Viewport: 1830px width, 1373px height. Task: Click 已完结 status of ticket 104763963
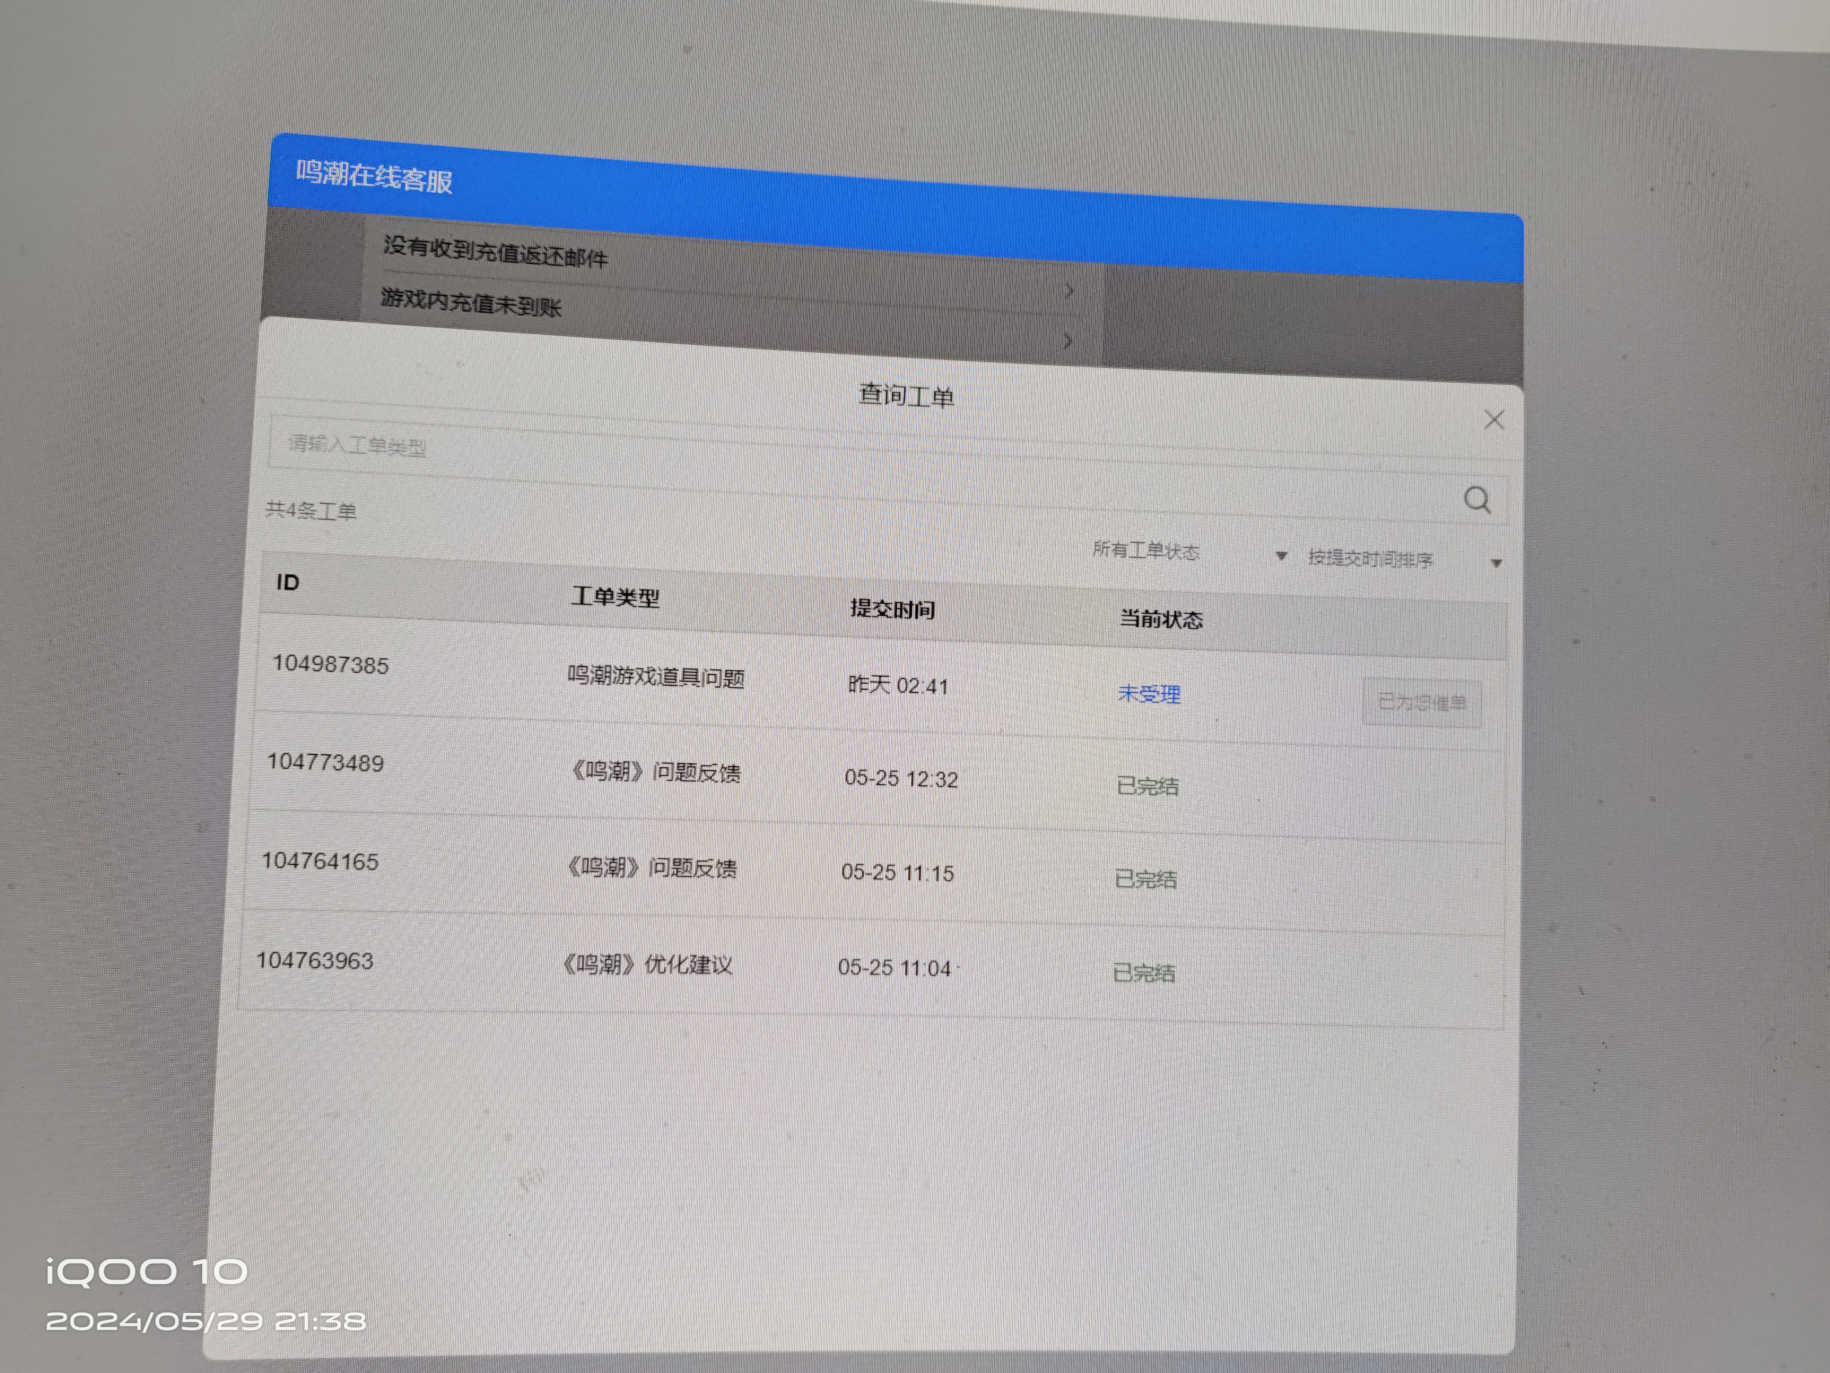1143,972
